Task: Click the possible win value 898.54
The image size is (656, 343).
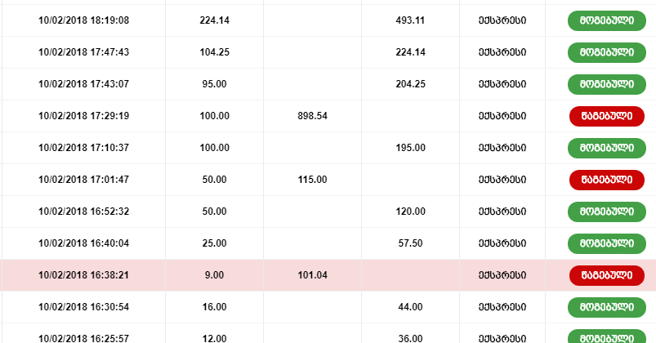Action: [313, 116]
